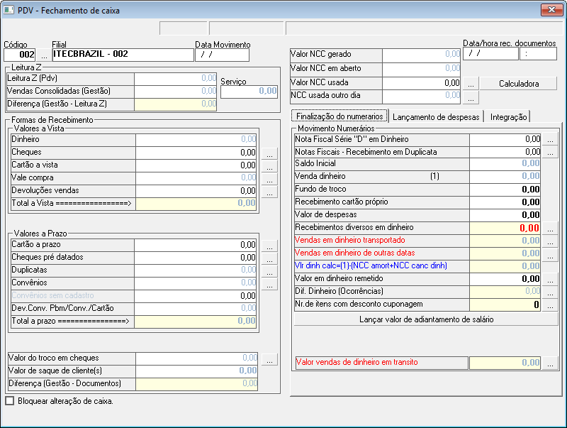Click the Valor em dinheiro remetido value field
This screenshot has height=428, width=567.
tap(505, 279)
